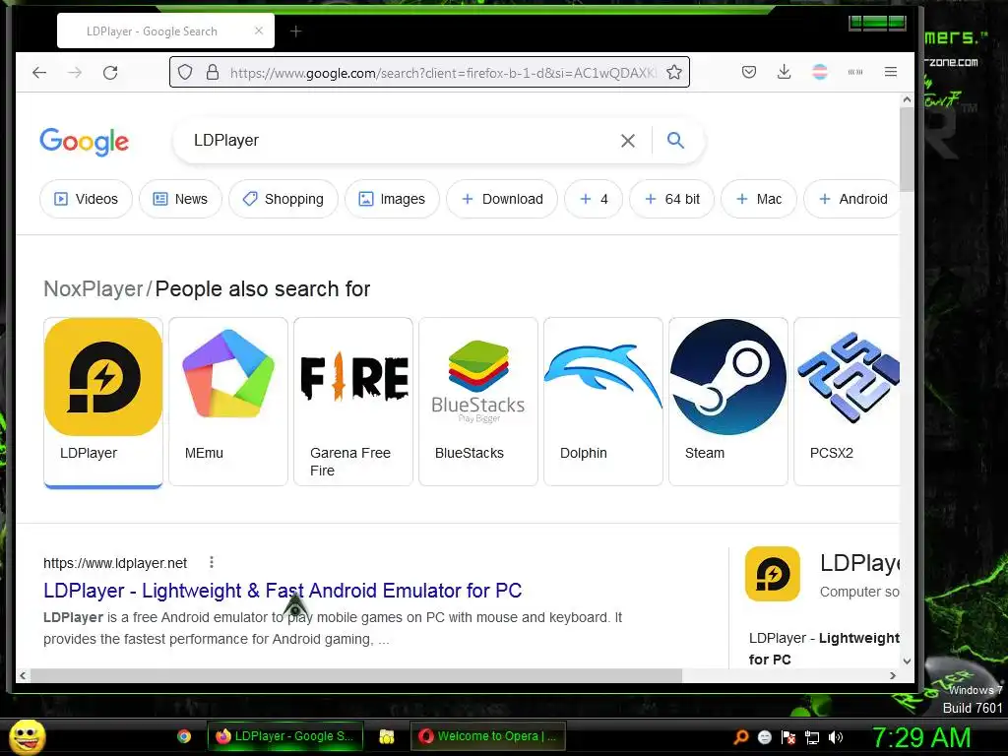Click the search magnifier tray icon
Screen dimensions: 1008x756
tap(741, 737)
